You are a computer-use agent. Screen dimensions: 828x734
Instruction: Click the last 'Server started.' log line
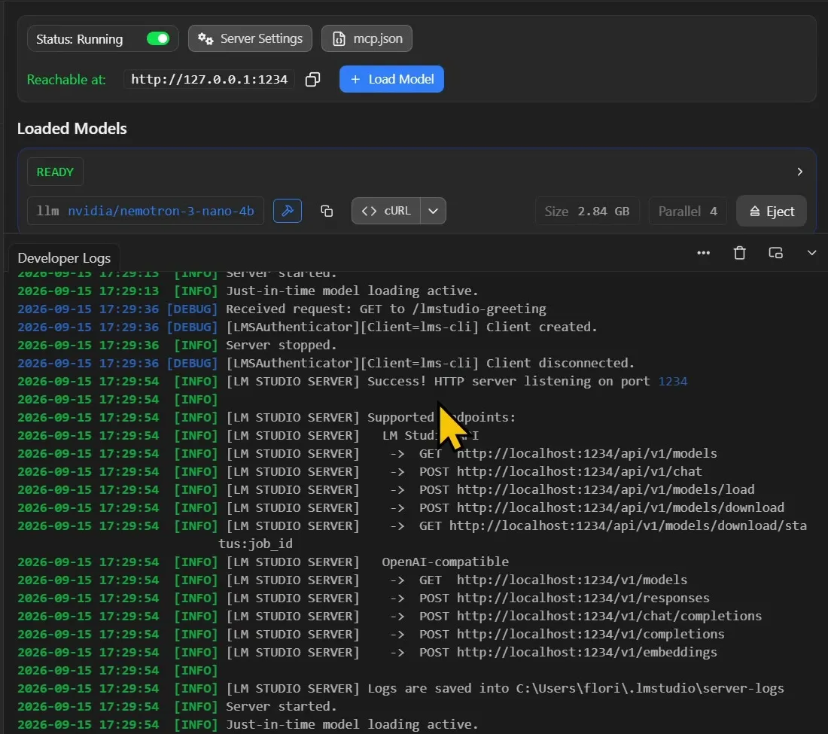click(x=177, y=706)
